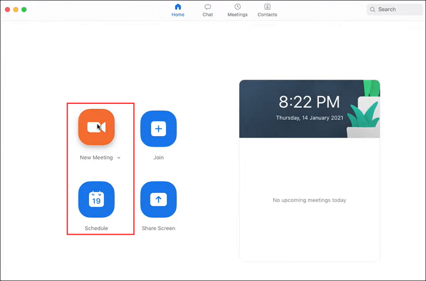426x281 pixels.
Task: Click the magnifier icon in the Search box
Action: click(372, 10)
